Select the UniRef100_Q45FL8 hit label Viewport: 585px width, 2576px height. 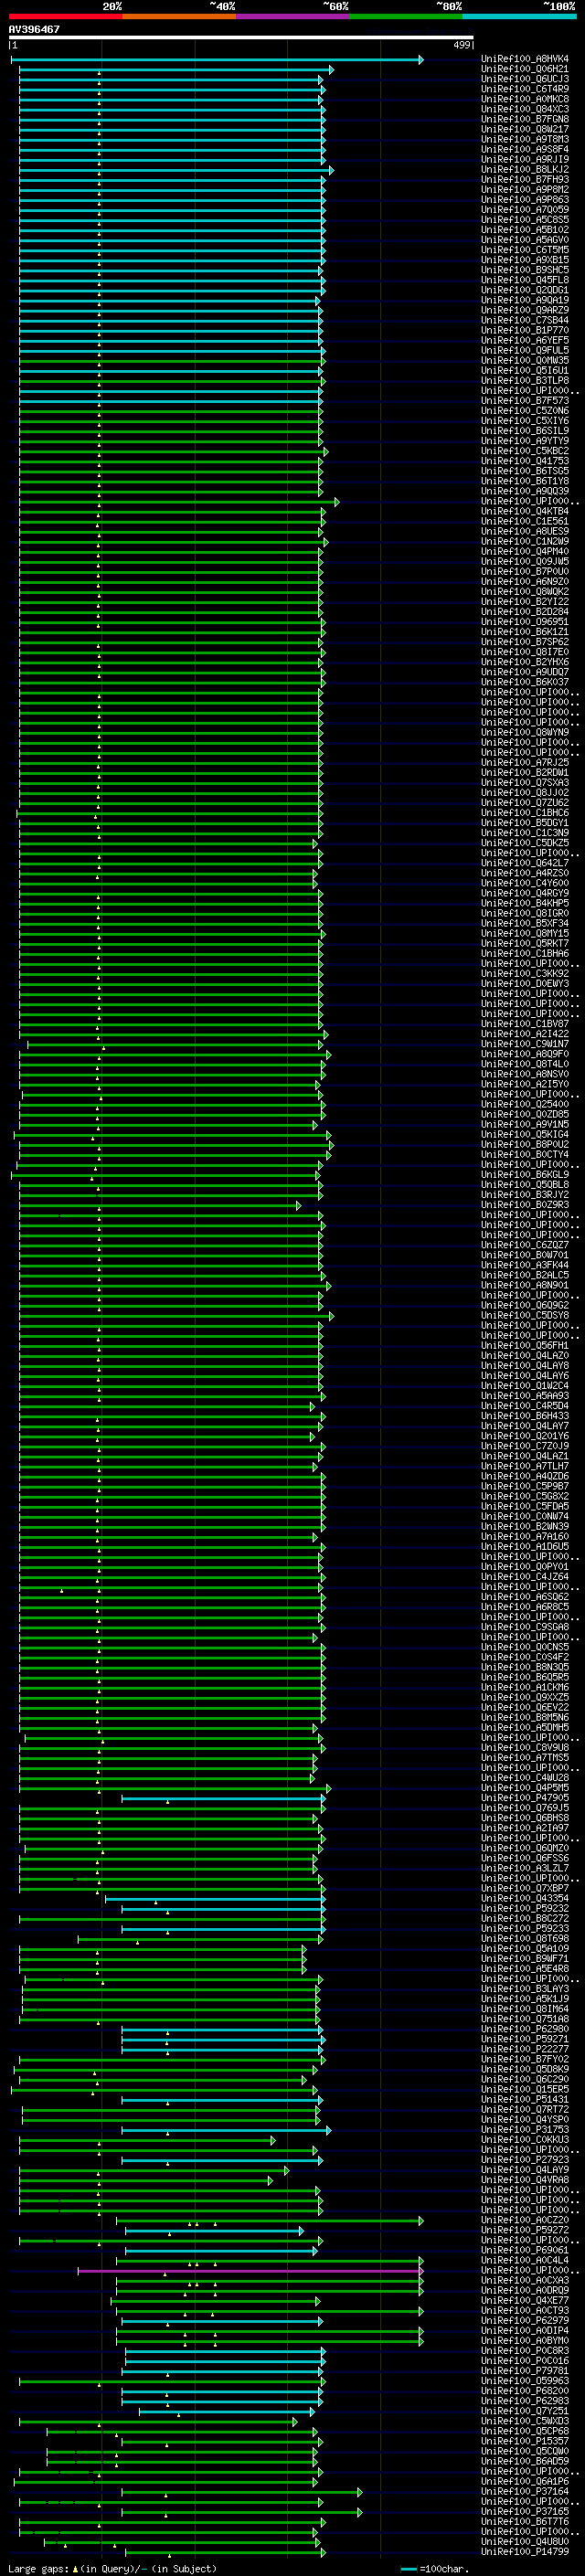(525, 280)
